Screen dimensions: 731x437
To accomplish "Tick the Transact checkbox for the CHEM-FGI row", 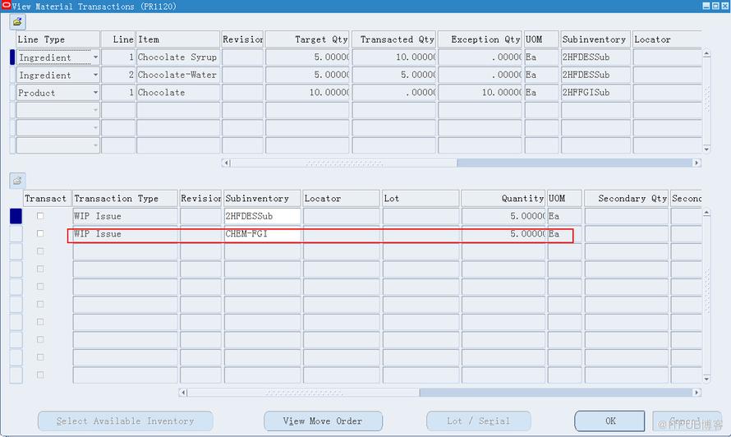I will click(x=40, y=233).
